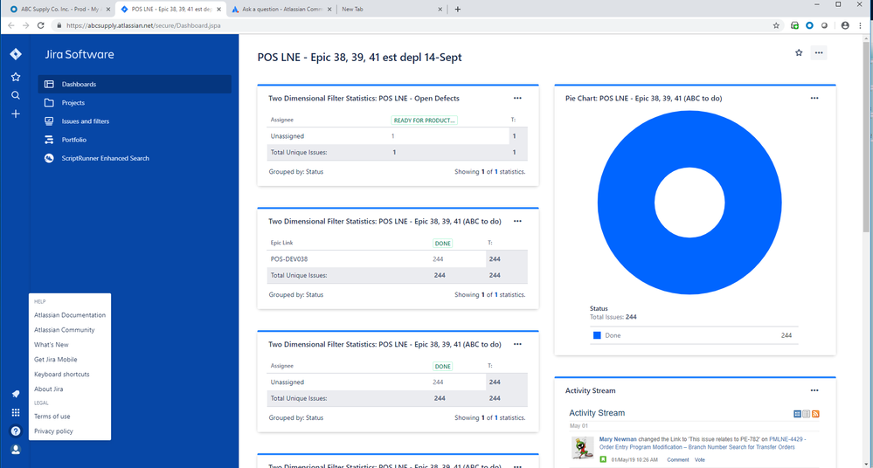Open the search magnifier in sidebar
The image size is (873, 468).
[16, 95]
